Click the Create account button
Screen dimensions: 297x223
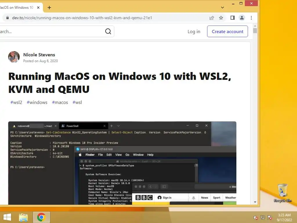coord(227,31)
